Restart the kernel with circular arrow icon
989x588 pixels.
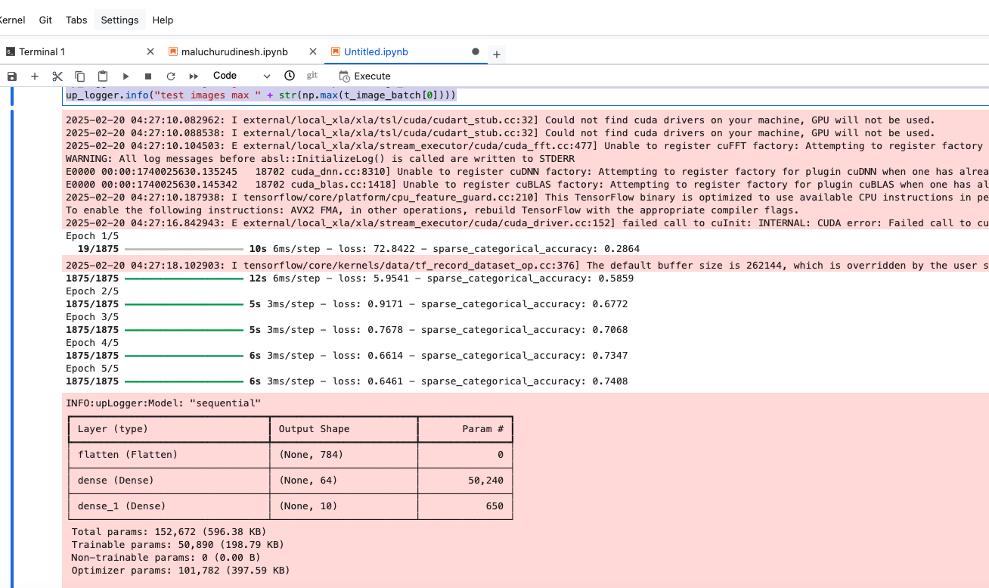click(x=171, y=76)
